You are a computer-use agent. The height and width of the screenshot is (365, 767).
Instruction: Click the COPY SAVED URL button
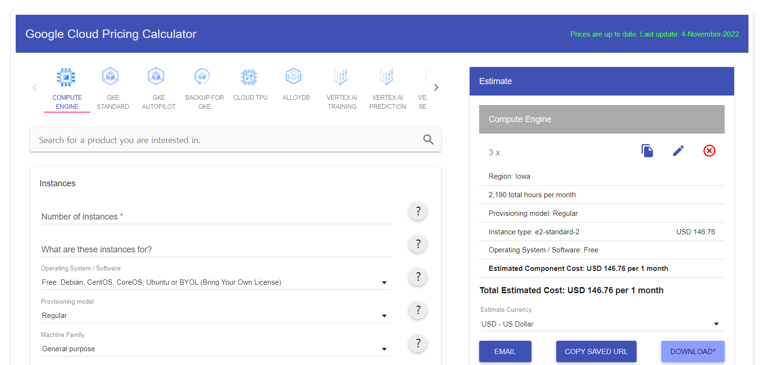[x=596, y=352]
